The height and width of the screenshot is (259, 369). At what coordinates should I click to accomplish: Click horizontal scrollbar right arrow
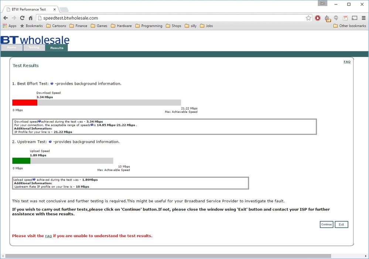point(366,256)
